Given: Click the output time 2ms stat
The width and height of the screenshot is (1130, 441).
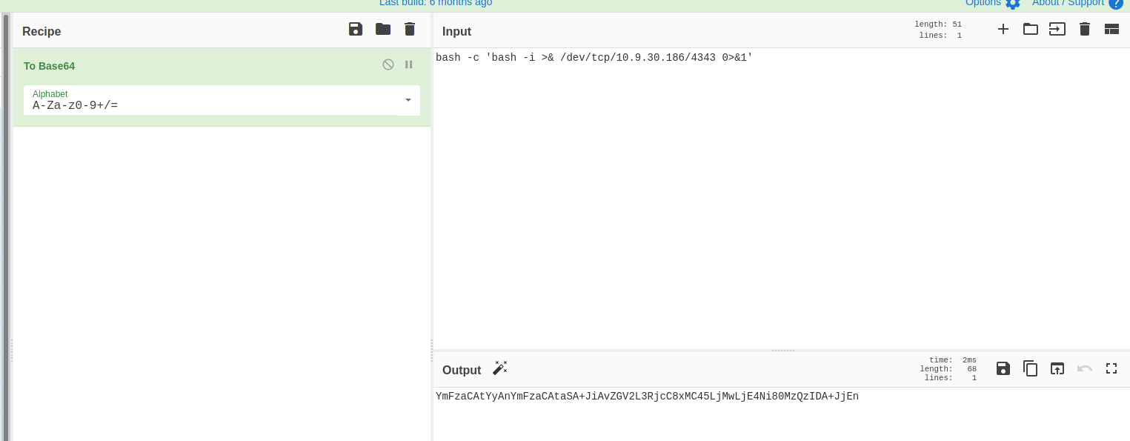Looking at the screenshot, I should coord(953,360).
